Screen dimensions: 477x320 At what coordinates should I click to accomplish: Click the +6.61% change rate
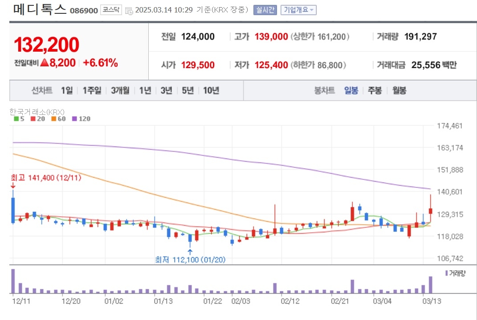tap(100, 63)
